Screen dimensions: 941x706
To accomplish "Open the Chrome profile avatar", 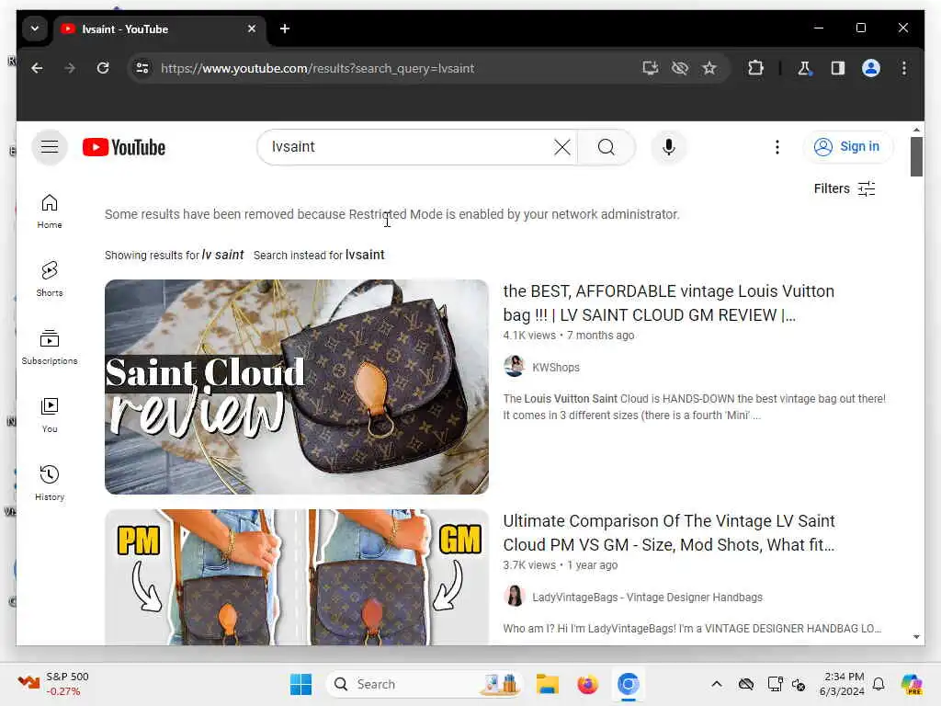I will pos(871,68).
